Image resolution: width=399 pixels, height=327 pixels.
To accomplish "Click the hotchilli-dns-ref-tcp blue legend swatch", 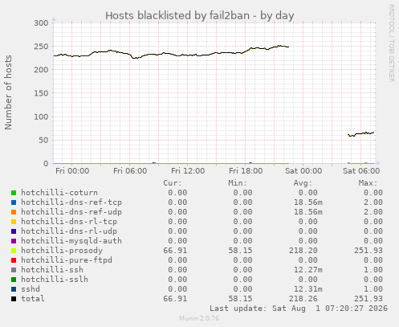I will coord(14,202).
